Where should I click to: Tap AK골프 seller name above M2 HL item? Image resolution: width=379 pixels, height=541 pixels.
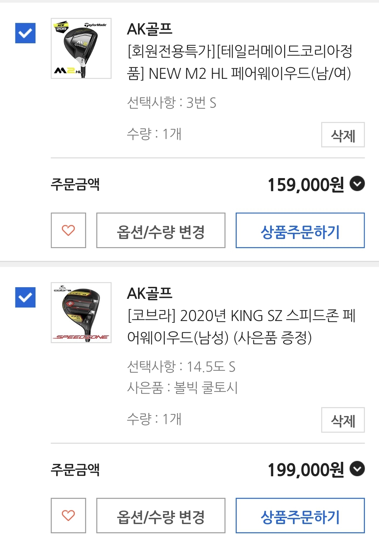150,29
